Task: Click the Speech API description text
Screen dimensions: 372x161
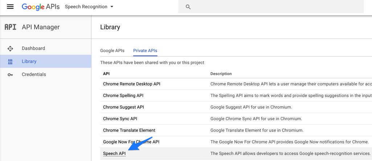Action: point(291,154)
